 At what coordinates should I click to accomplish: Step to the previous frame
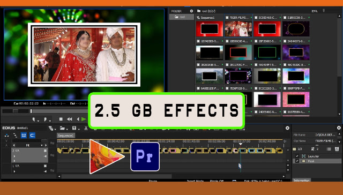coord(78,119)
